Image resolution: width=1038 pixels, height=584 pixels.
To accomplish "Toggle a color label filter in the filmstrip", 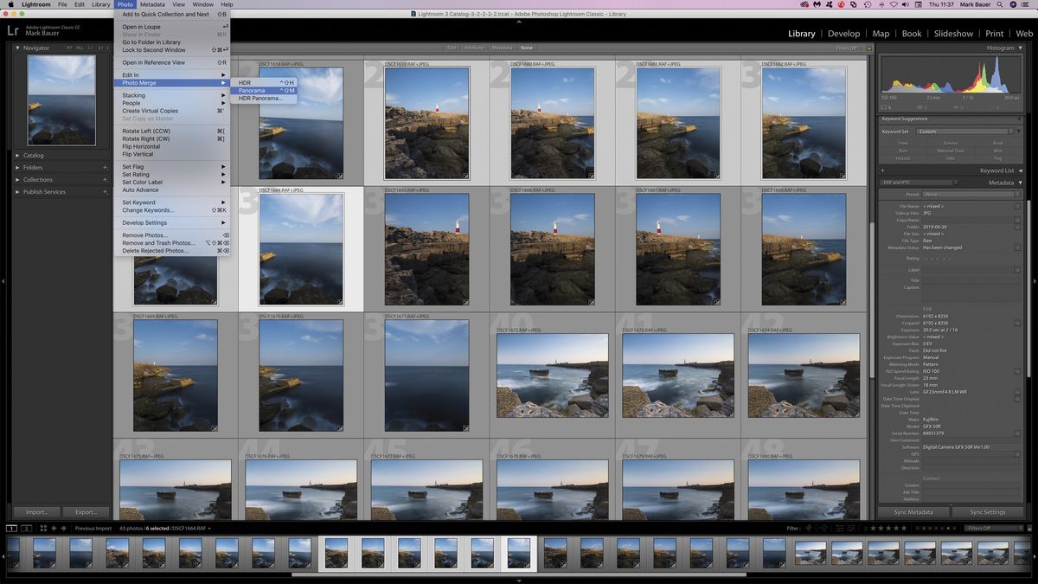I will [x=930, y=529].
